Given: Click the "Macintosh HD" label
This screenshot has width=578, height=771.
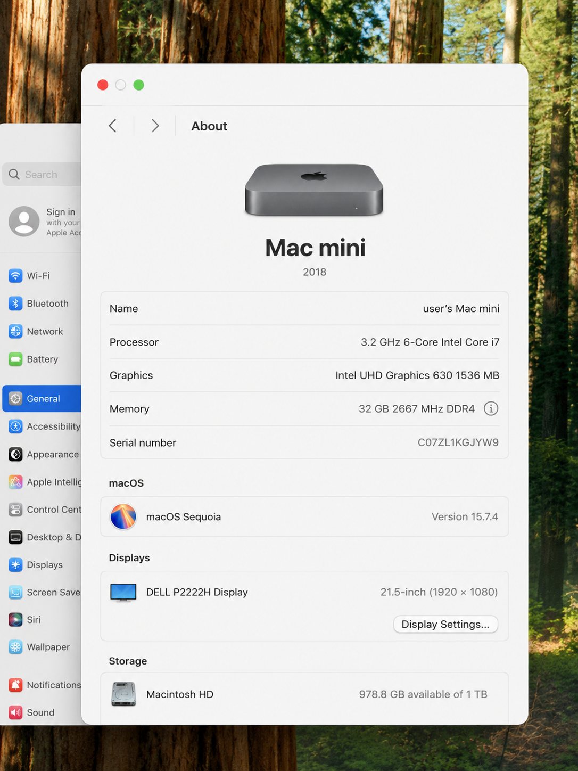Looking at the screenshot, I should [x=180, y=694].
